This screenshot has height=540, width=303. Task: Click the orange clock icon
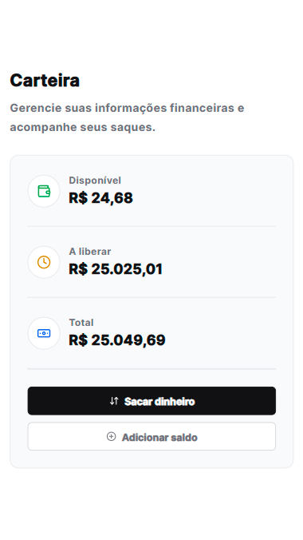pyautogui.click(x=44, y=262)
